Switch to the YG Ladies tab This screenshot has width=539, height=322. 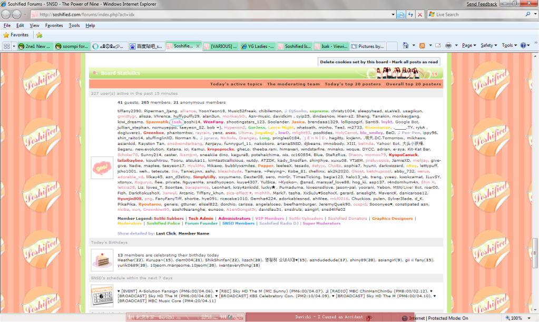click(x=258, y=46)
